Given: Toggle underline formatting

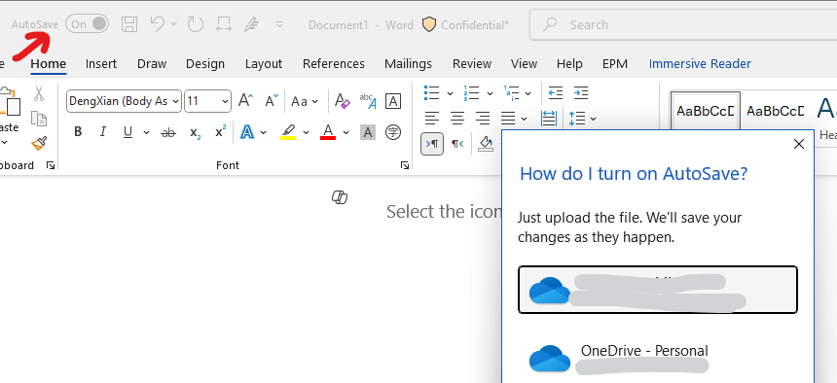Looking at the screenshot, I should tap(127, 132).
